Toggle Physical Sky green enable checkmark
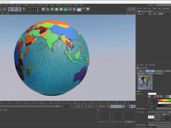171x128 pixels. [152, 11]
